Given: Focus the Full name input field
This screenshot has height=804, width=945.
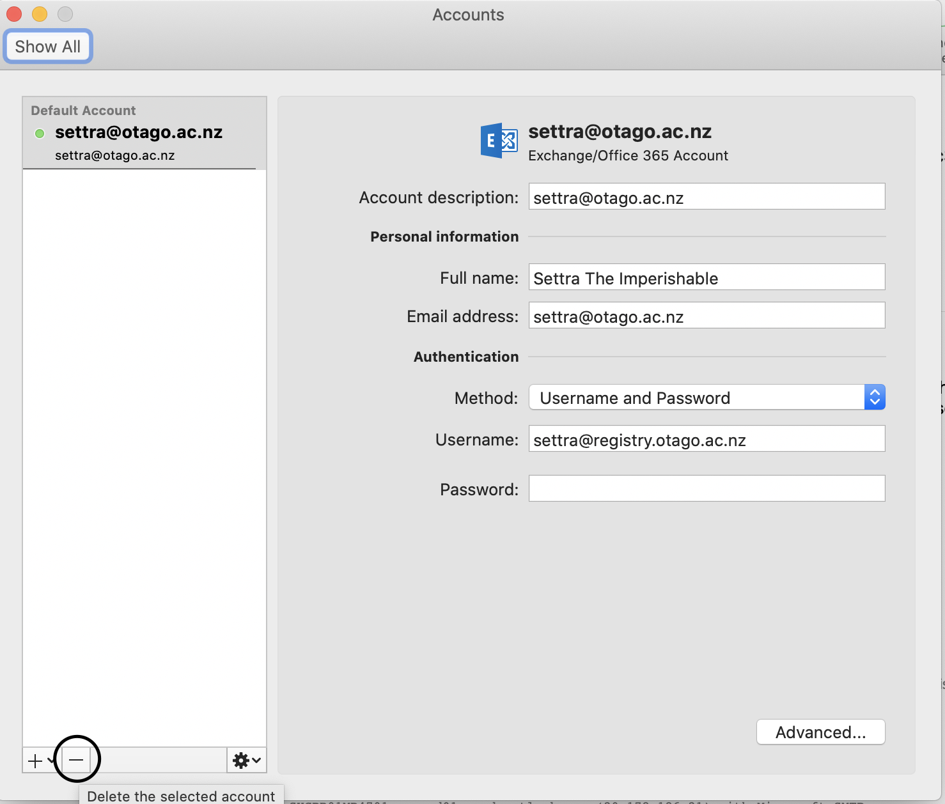Looking at the screenshot, I should tap(707, 278).
